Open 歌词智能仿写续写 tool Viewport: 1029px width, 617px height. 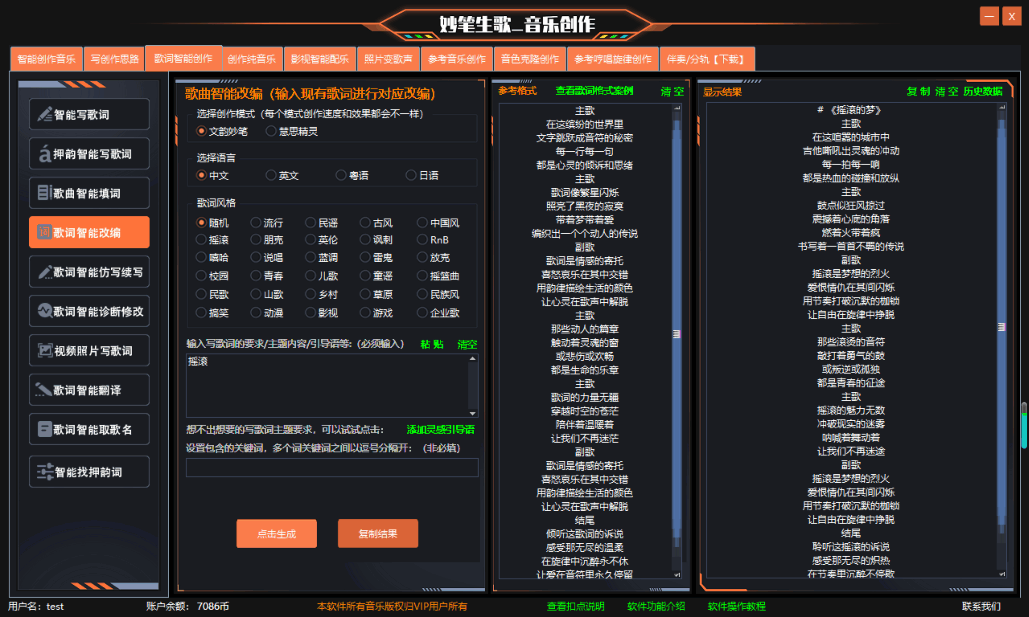point(89,271)
